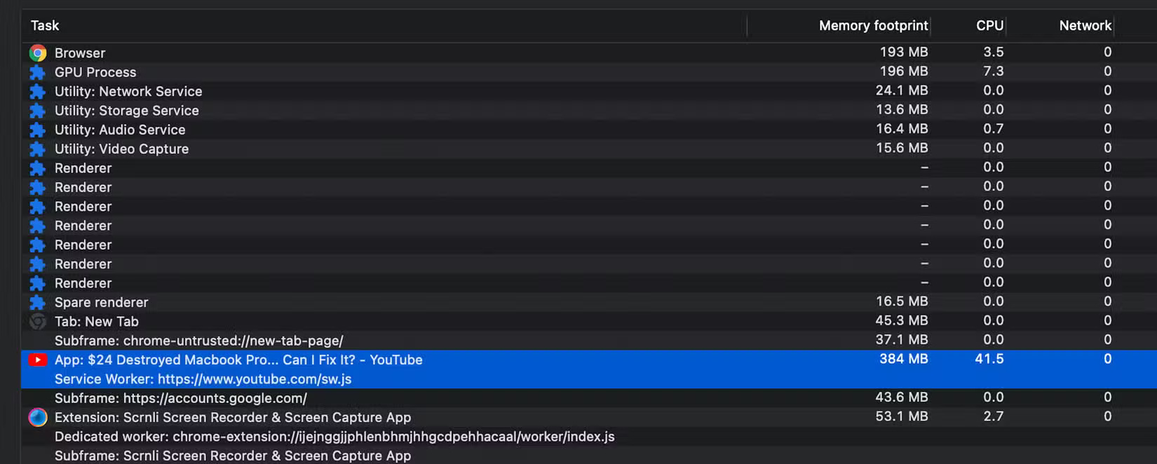The height and width of the screenshot is (464, 1157).
Task: Click the 3.5 CPU value for Browser
Action: pos(994,52)
